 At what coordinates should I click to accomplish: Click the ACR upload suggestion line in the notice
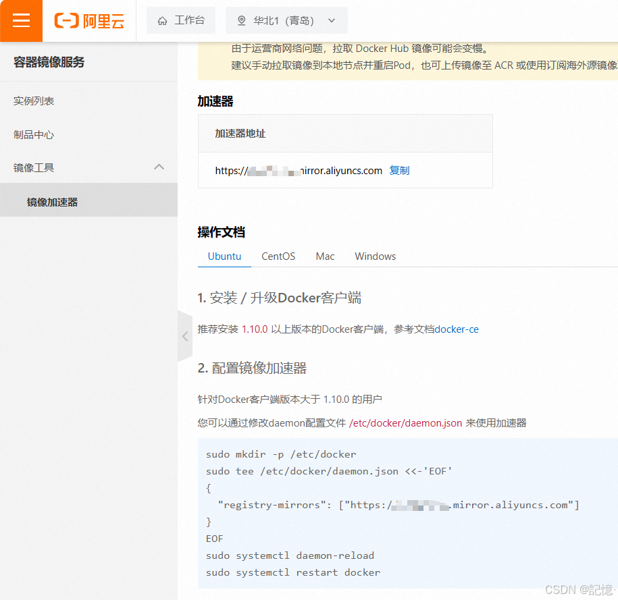point(424,65)
